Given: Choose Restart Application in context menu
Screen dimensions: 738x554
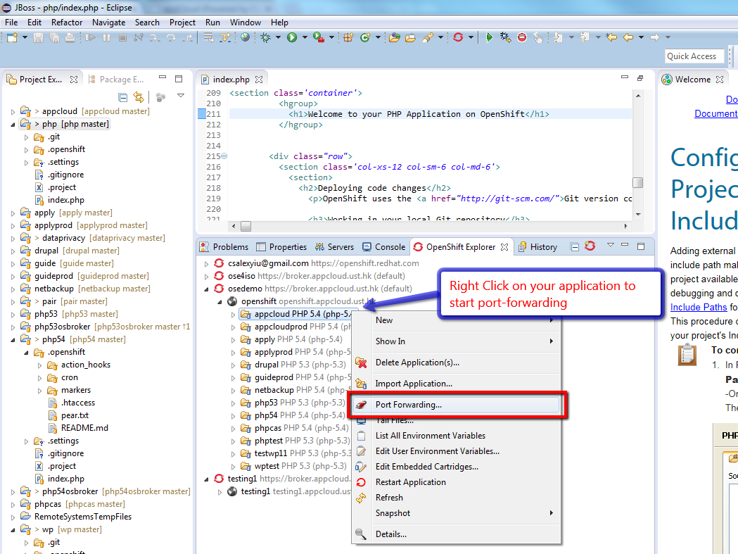Looking at the screenshot, I should tap(410, 482).
